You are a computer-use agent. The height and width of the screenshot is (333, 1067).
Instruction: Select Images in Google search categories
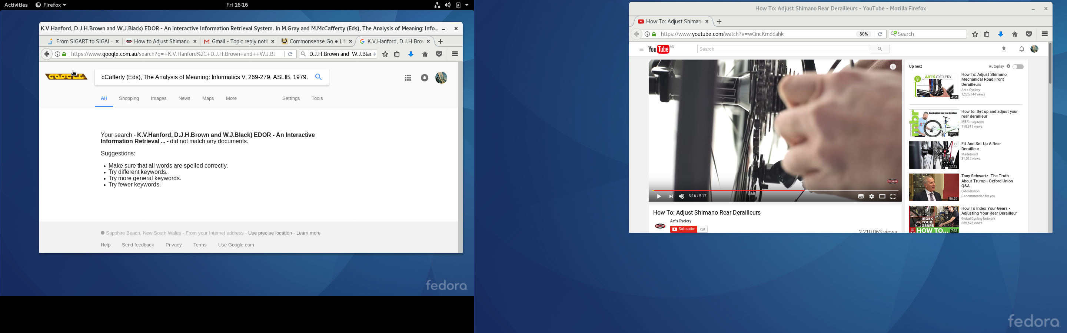(159, 98)
